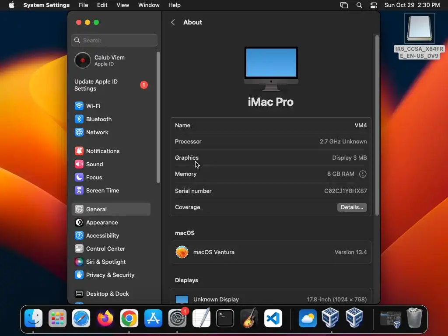This screenshot has height=336, width=448.
Task: Click the sidebar scrollbar
Action: (x=158, y=117)
